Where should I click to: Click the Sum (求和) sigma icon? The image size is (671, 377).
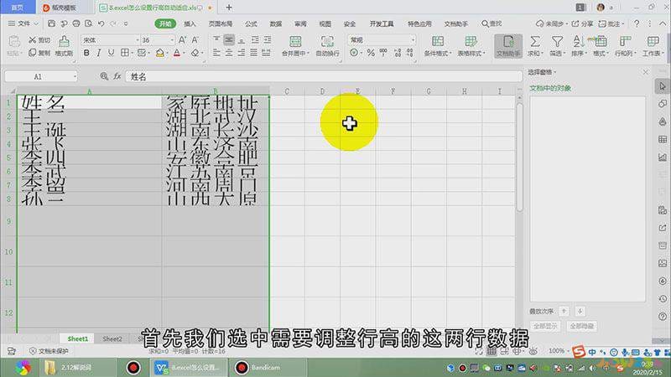click(535, 41)
